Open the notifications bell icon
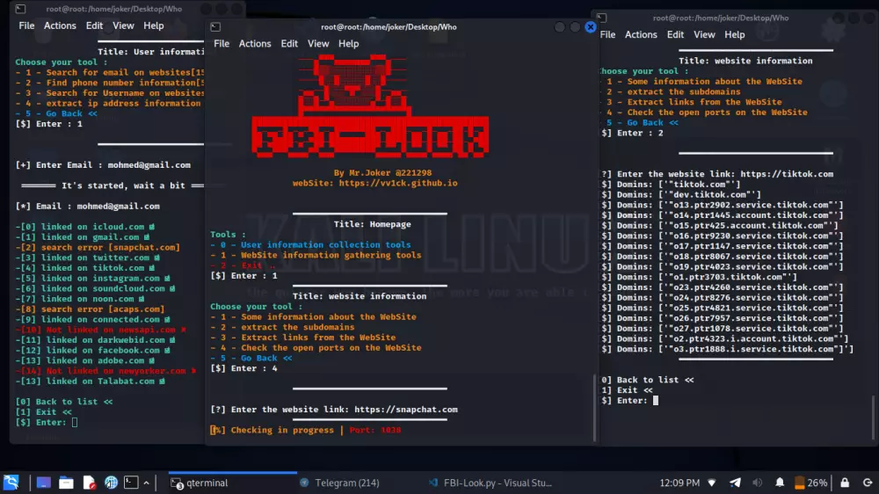This screenshot has height=494, width=879. click(780, 483)
